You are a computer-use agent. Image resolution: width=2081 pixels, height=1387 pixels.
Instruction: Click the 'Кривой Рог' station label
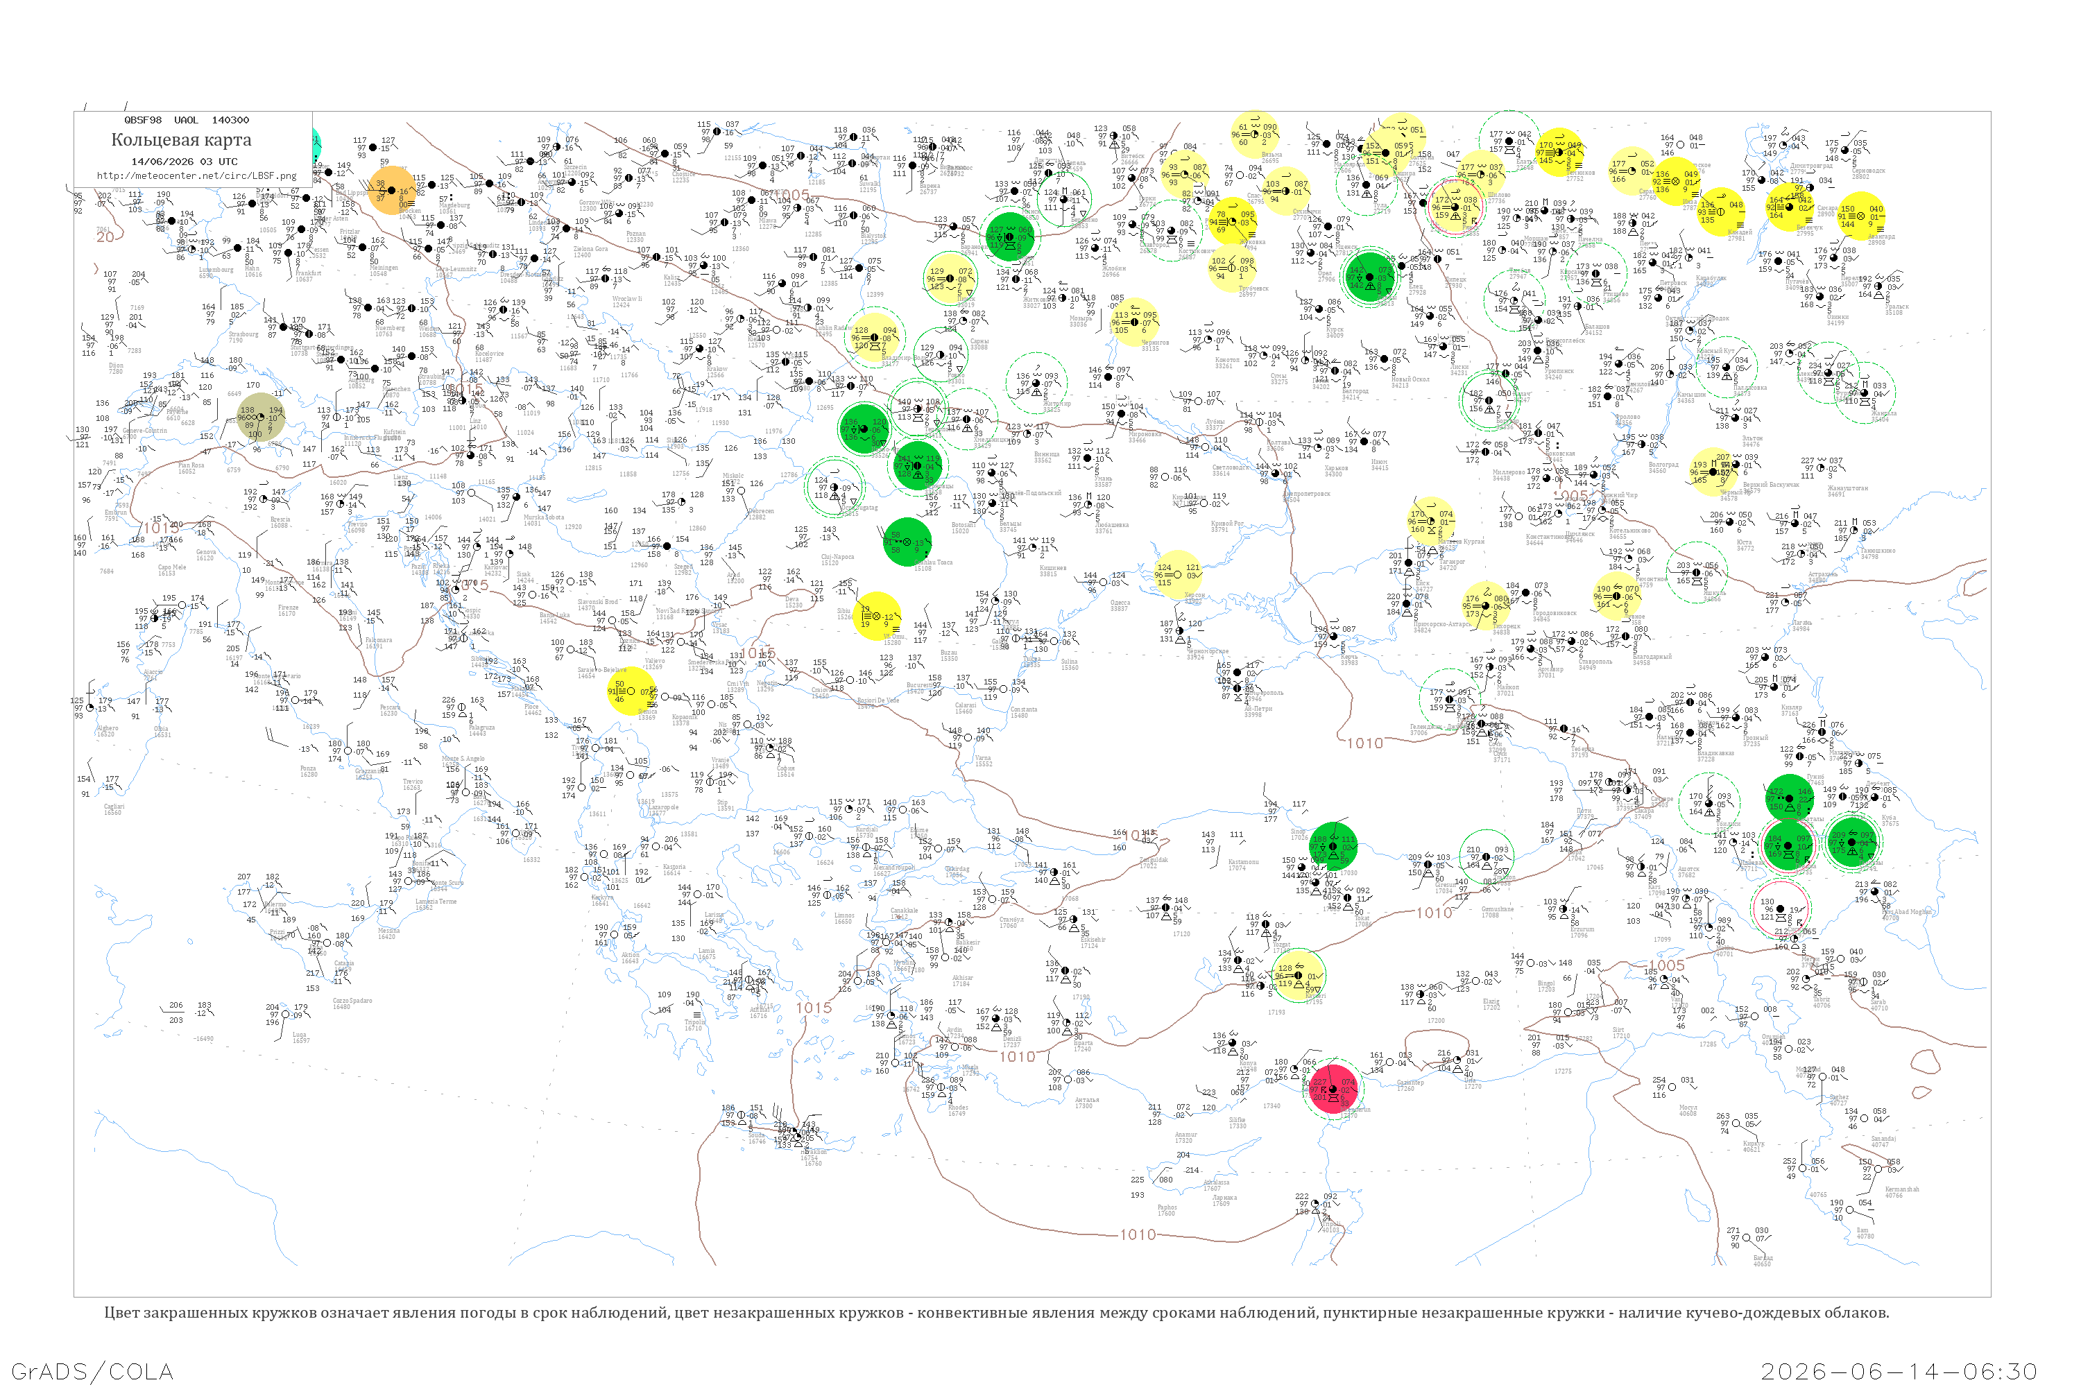click(1226, 524)
